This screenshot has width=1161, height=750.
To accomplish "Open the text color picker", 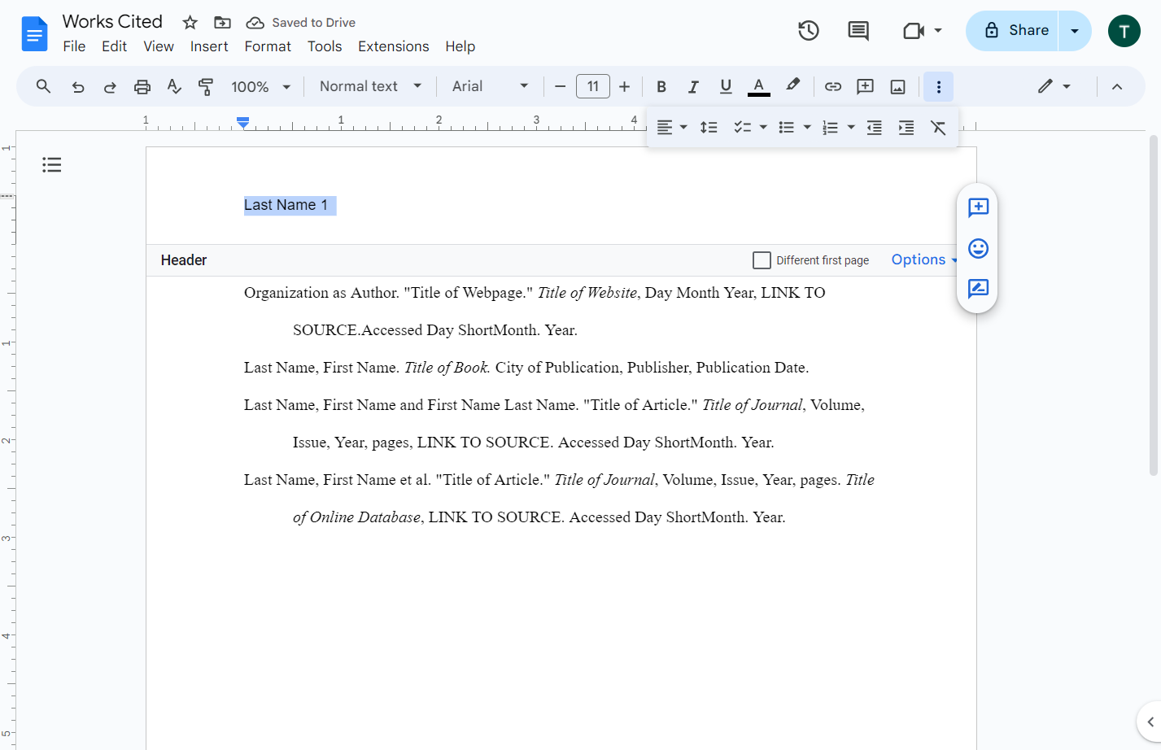I will [759, 86].
